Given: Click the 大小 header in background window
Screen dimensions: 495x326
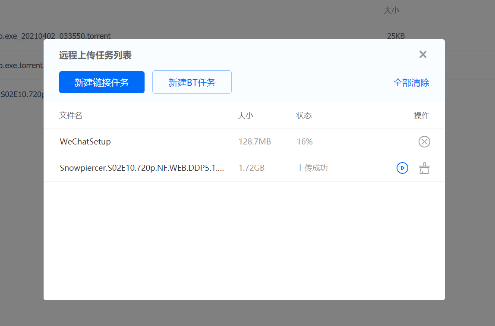Looking at the screenshot, I should (x=391, y=10).
